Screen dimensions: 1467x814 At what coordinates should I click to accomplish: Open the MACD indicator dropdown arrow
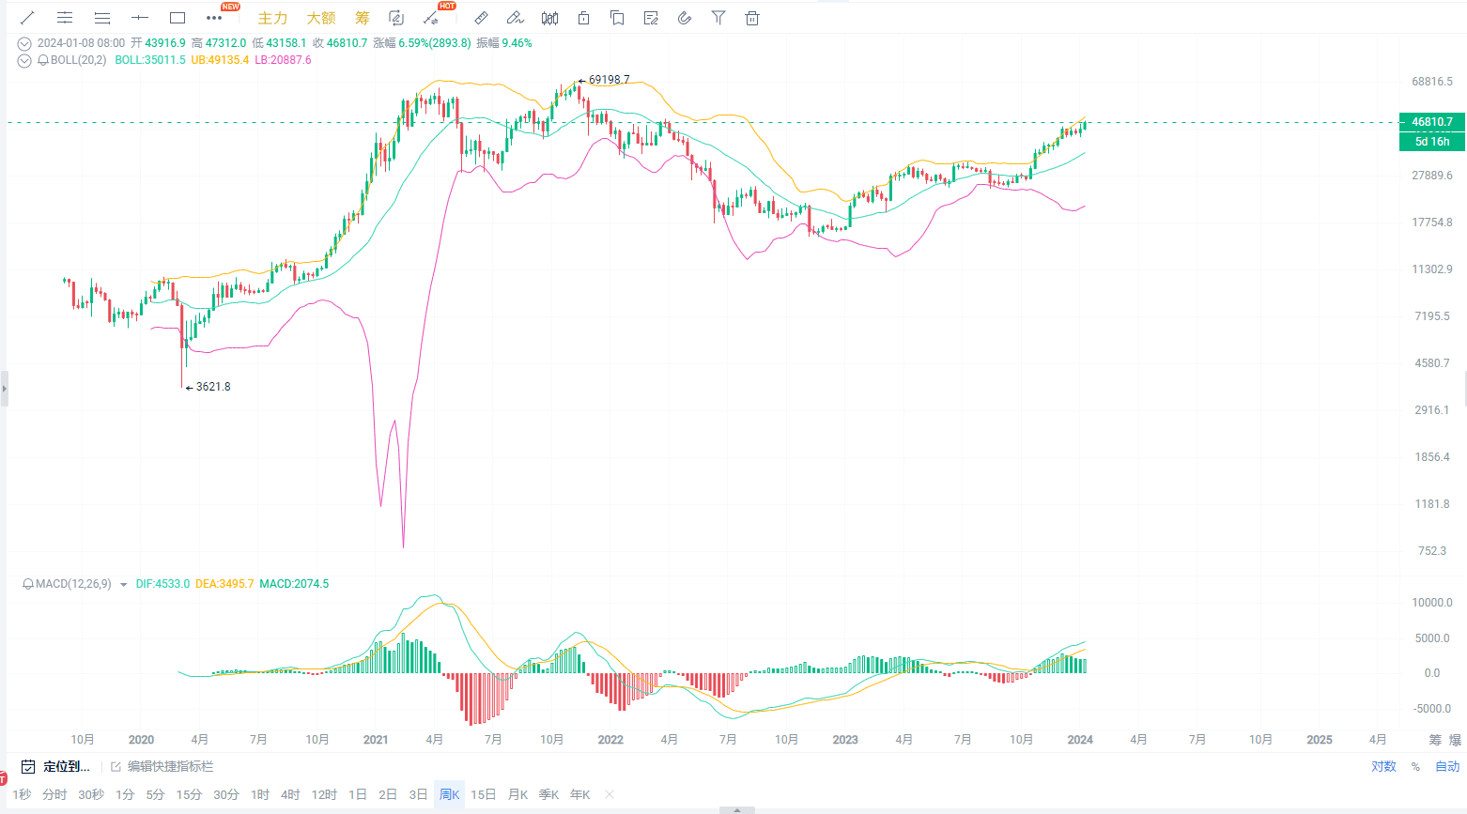[123, 583]
